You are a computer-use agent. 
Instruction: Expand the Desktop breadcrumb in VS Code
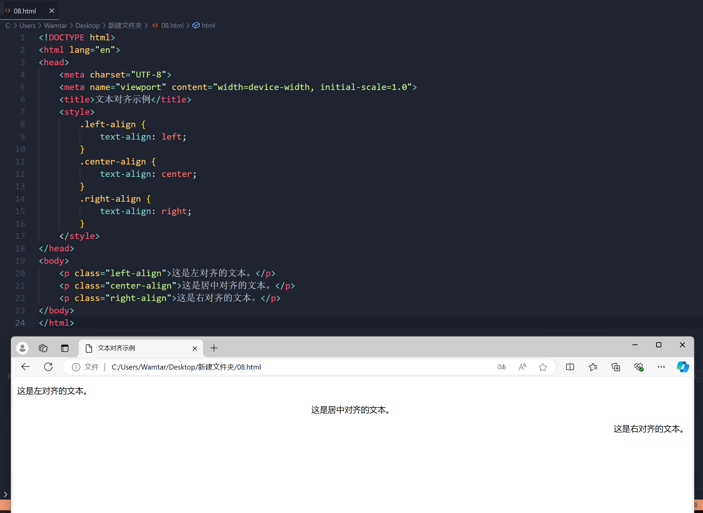click(x=88, y=26)
